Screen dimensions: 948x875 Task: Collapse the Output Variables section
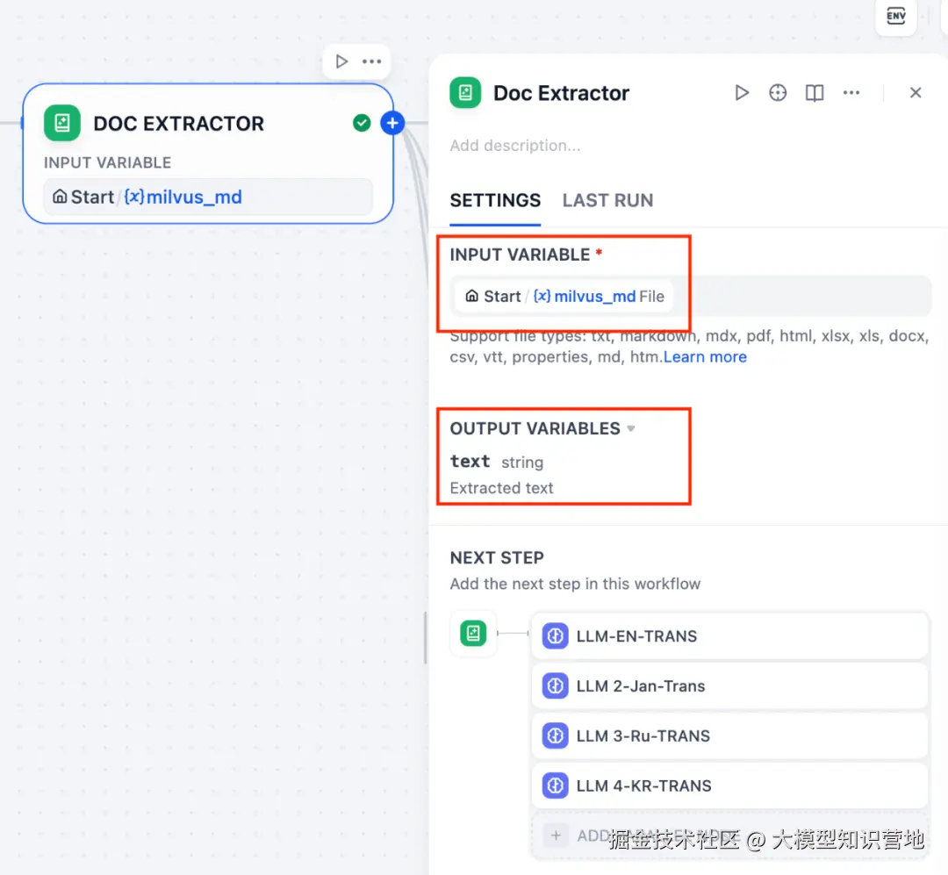pyautogui.click(x=630, y=429)
